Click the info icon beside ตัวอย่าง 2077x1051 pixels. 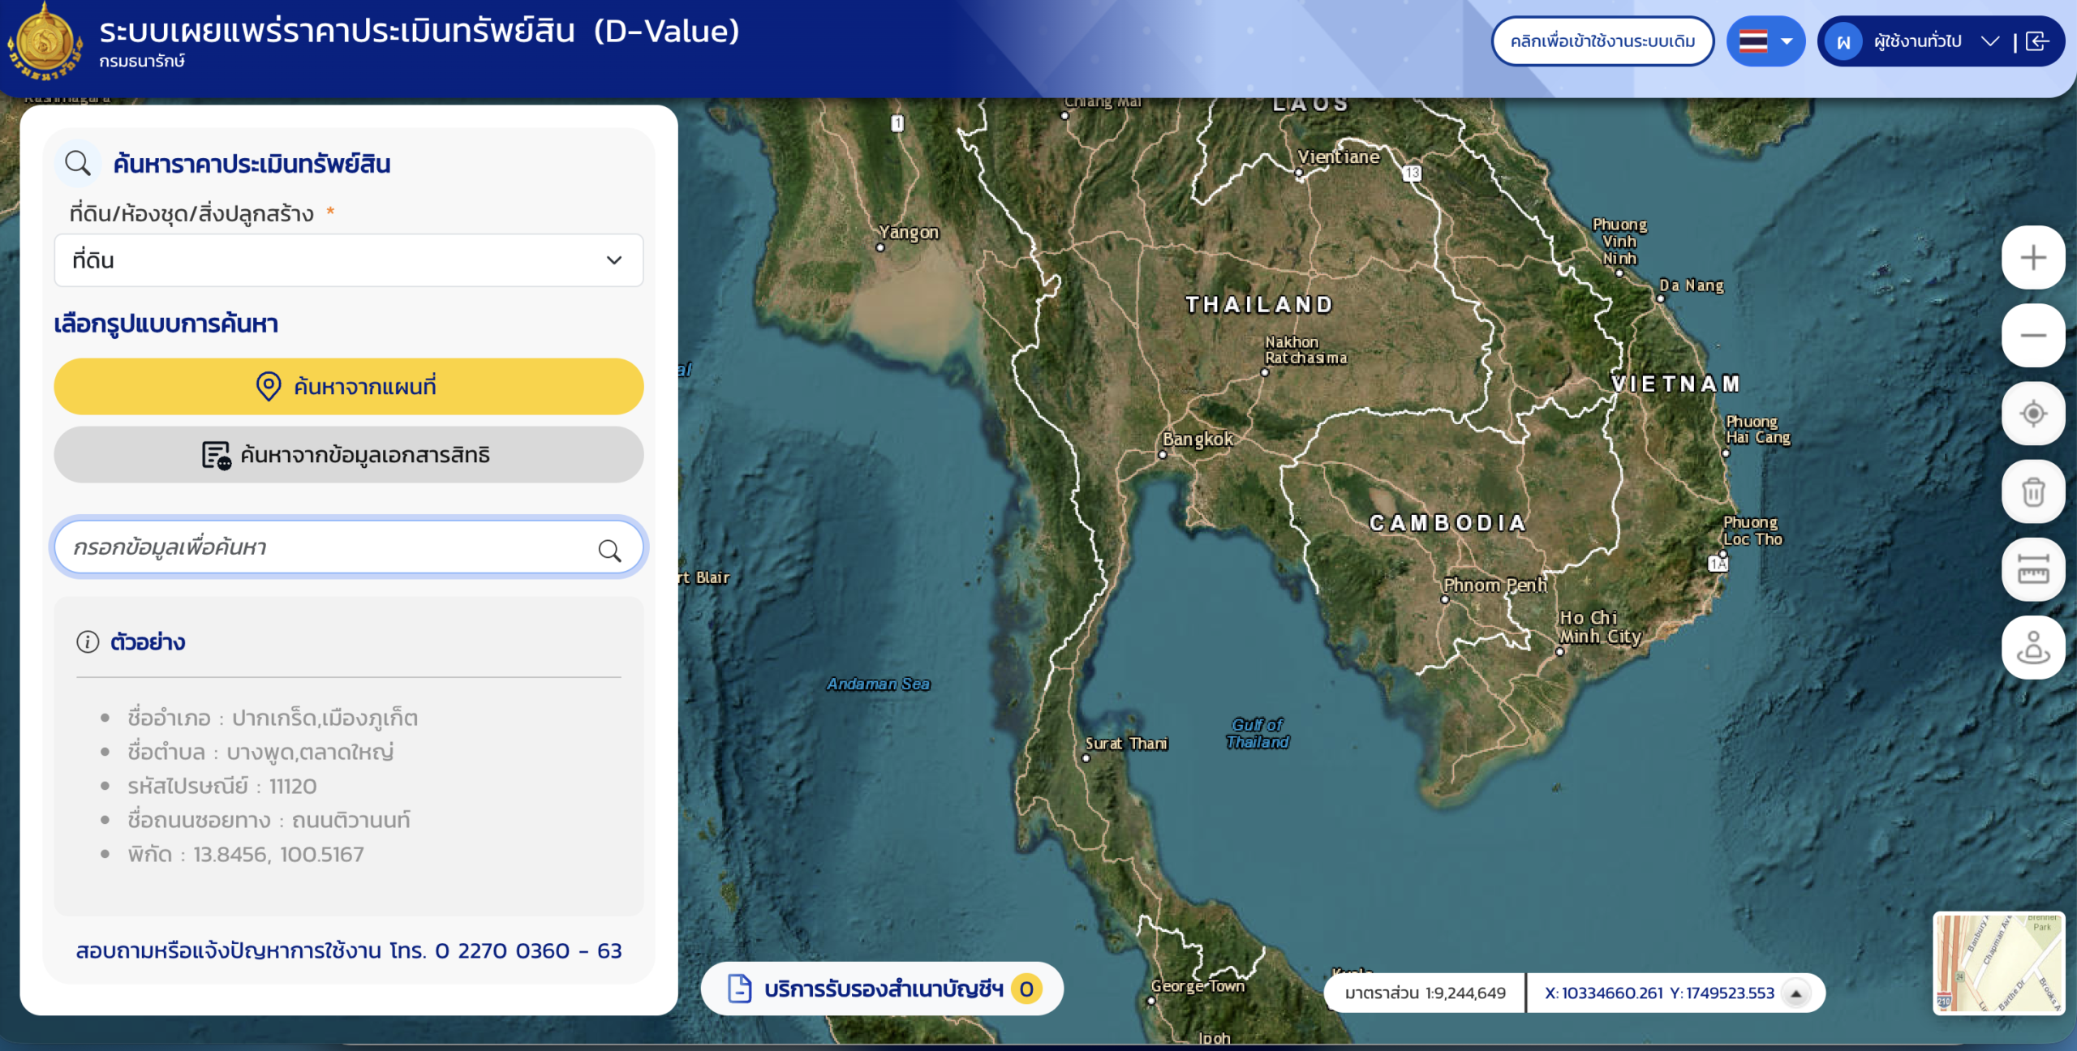88,641
